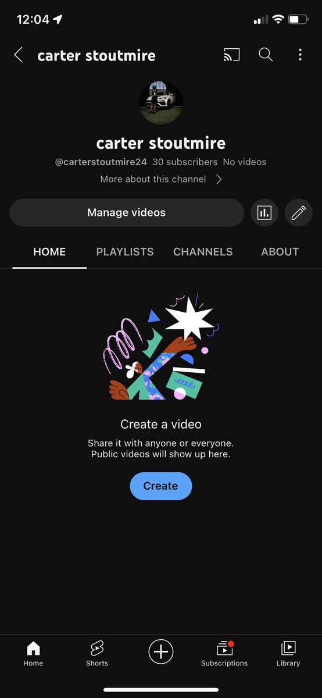Open the search magnifier icon
The image size is (322, 698).
click(x=266, y=55)
